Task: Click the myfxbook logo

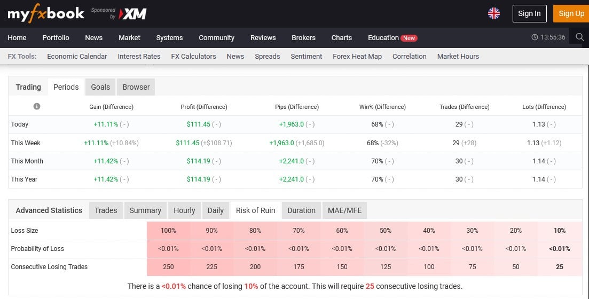Action: (46, 14)
